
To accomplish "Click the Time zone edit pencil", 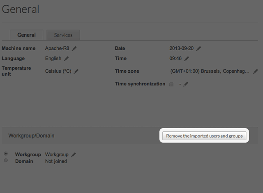I will tap(255, 71).
